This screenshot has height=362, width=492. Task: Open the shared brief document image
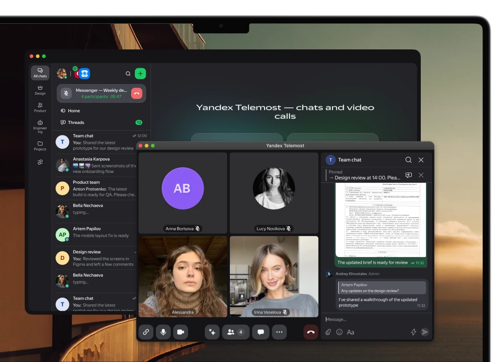click(380, 220)
